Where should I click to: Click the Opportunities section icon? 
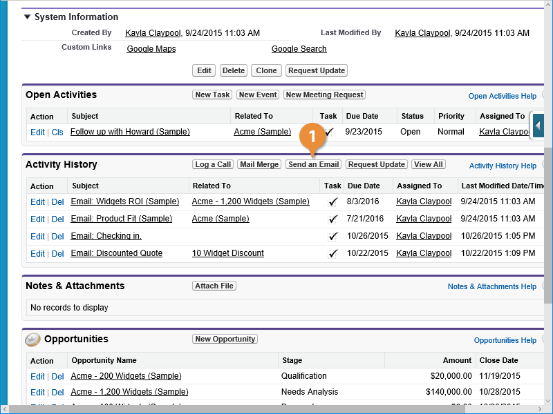32,339
